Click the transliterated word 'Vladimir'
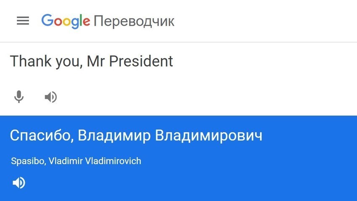 [x=66, y=161]
